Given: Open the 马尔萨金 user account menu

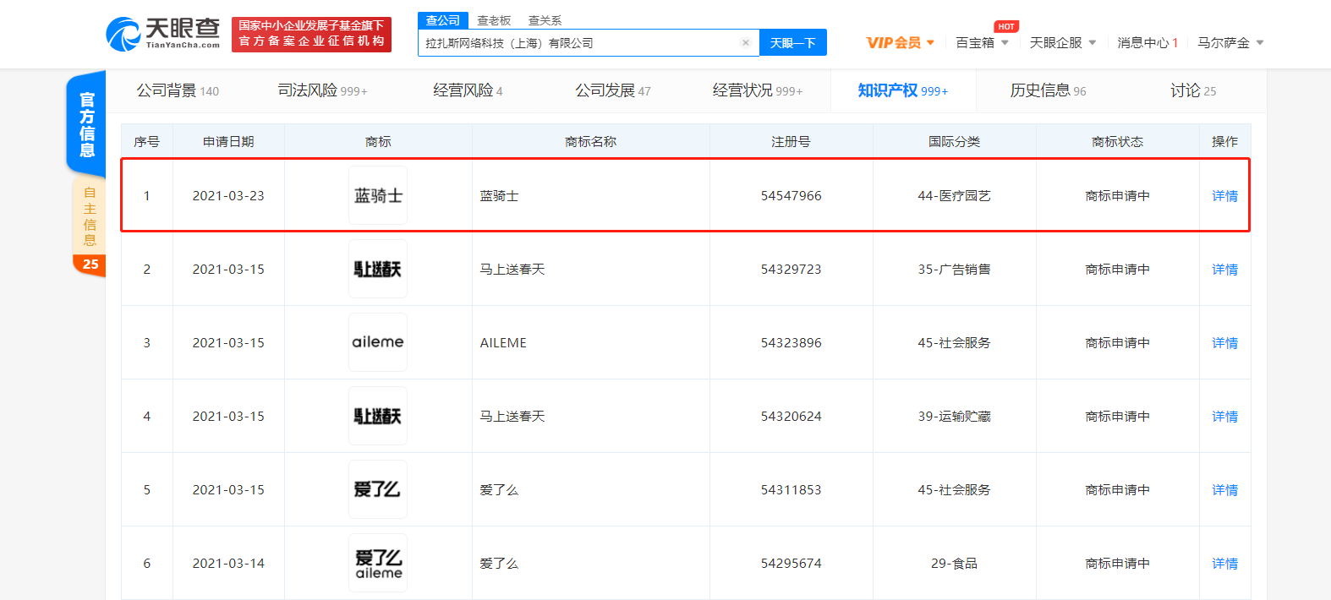Looking at the screenshot, I should point(1230,42).
